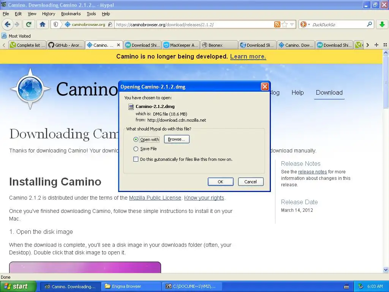The image size is (389, 292).
Task: Follow the Learn more link in banner
Action: point(248,57)
